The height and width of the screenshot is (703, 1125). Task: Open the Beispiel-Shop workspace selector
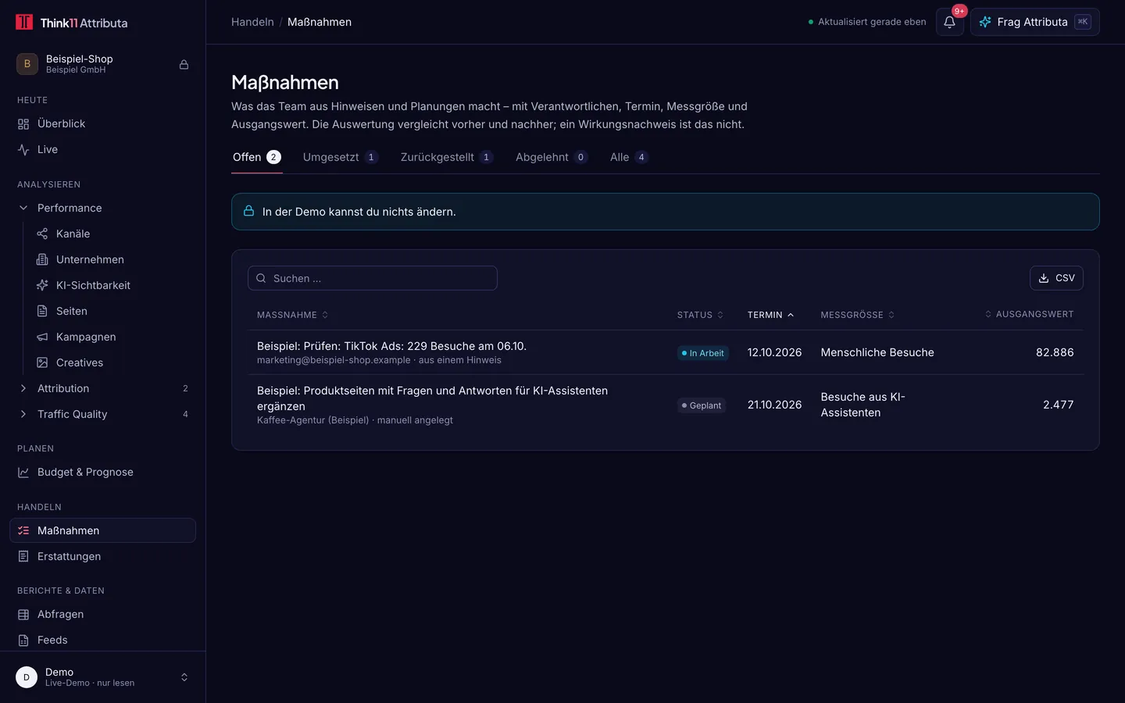click(x=102, y=64)
